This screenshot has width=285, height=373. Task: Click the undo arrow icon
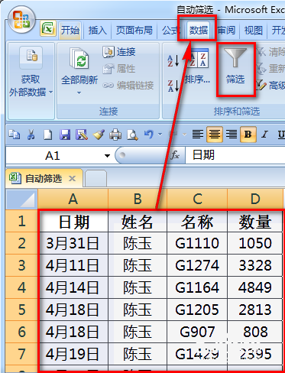[149, 134]
